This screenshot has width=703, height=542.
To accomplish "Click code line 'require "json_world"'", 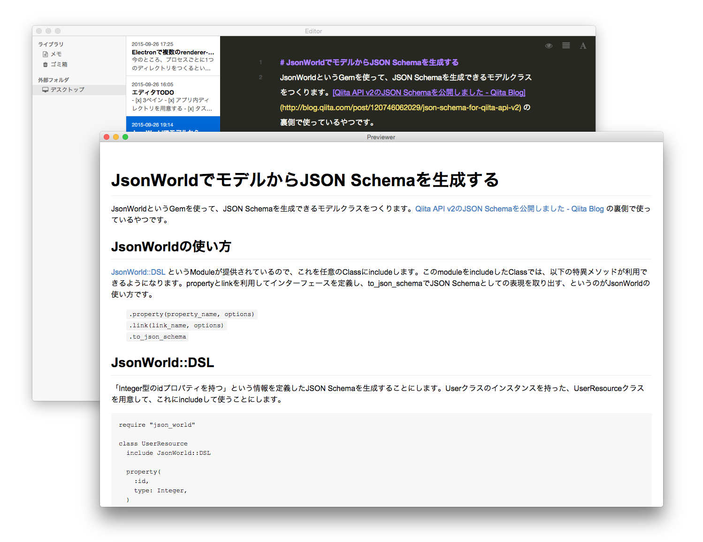I will click(157, 425).
